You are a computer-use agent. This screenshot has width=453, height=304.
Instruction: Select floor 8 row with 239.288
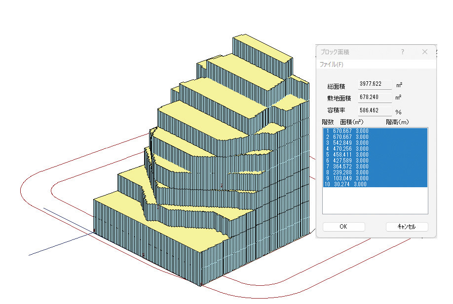375,172
